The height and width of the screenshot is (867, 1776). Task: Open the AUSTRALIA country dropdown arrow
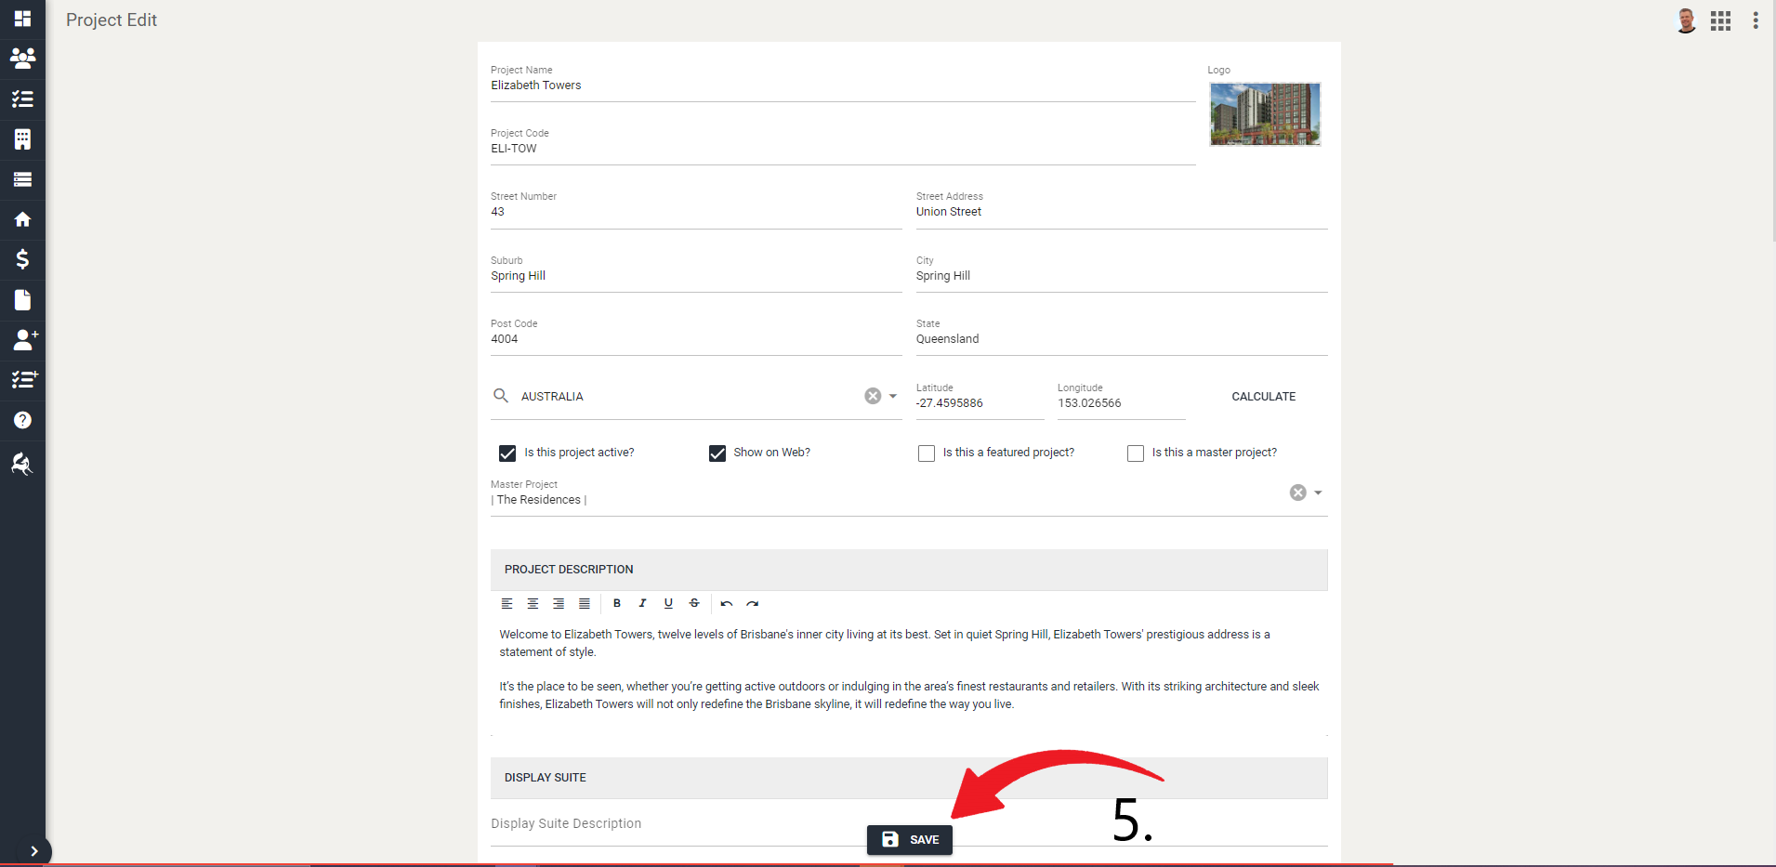pos(891,396)
